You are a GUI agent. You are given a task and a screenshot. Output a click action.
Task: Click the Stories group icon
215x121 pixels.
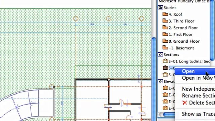(x=160, y=7)
